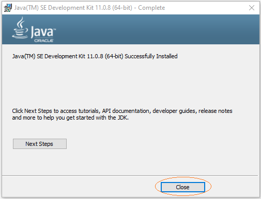The image size is (261, 199).
Task: Click the 'API documentation' words in paragraph
Action: tap(126, 111)
